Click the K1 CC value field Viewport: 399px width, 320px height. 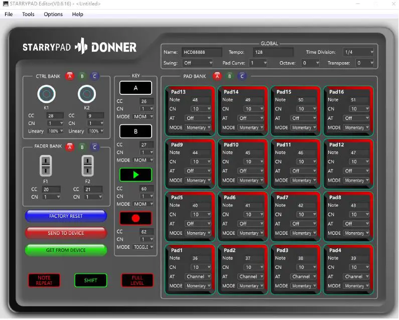[55, 115]
